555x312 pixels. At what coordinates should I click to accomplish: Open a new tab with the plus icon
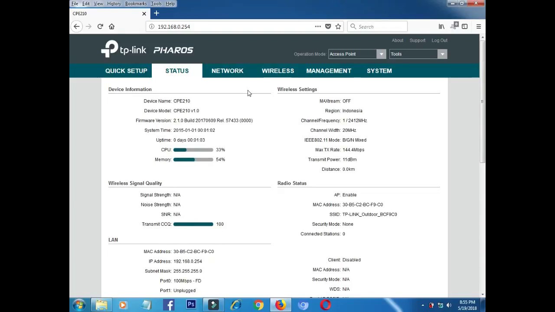pyautogui.click(x=157, y=13)
